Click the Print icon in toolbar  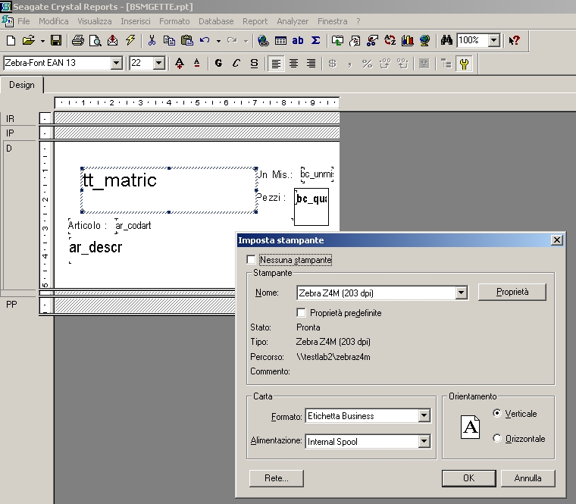click(x=78, y=40)
